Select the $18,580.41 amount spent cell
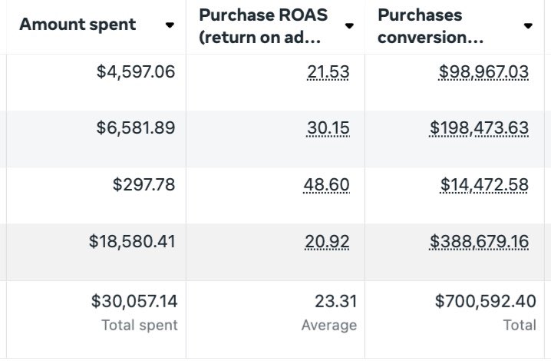 tap(132, 242)
